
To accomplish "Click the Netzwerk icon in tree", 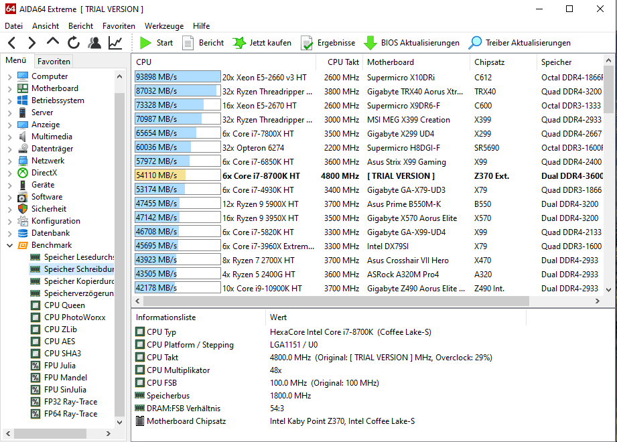I will [x=23, y=161].
